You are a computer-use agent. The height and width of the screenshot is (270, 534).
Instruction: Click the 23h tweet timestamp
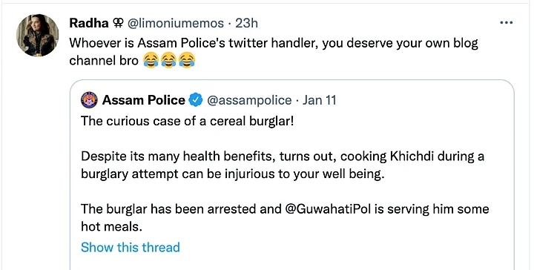pyautogui.click(x=246, y=23)
